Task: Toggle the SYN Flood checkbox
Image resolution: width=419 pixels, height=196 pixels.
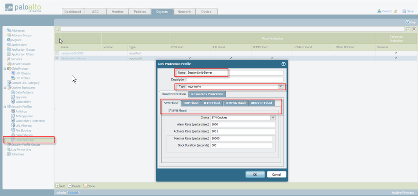Action: (169, 111)
